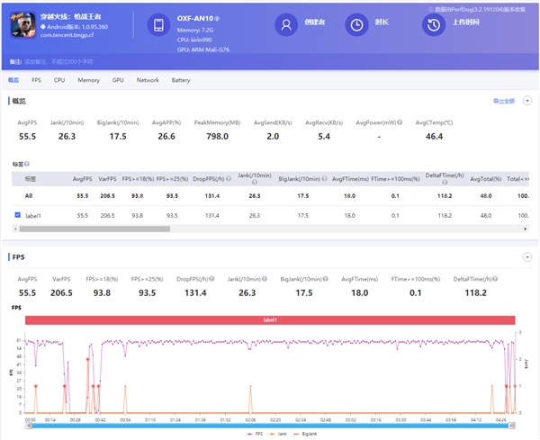Click info icon next to OXF-AN10

[x=218, y=17]
